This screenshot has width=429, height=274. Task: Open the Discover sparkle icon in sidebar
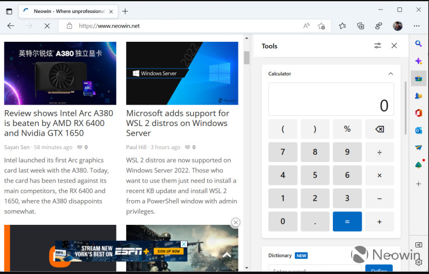tap(418, 61)
